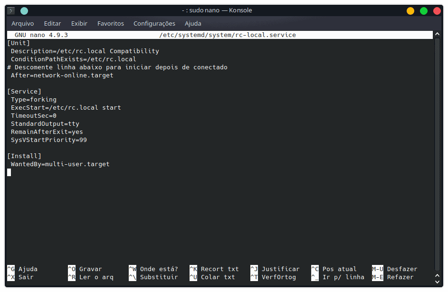Click the ^G Ajuda shortcut
Viewport: 448px width, 292px height.
click(x=22, y=269)
